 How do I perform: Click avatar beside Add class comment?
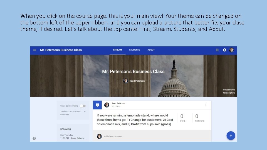(99, 136)
